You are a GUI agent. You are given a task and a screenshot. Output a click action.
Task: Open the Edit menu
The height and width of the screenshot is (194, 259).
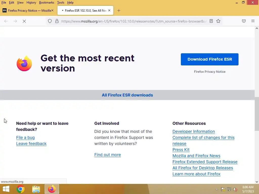click(12, 3)
